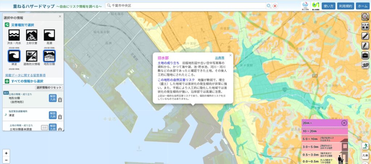Click the 千葉市中央区 search field
371x164 pixels.
pyautogui.click(x=186, y=6)
